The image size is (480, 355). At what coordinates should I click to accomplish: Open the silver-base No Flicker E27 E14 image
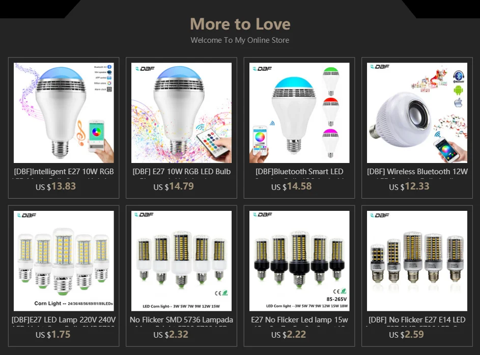point(417,261)
